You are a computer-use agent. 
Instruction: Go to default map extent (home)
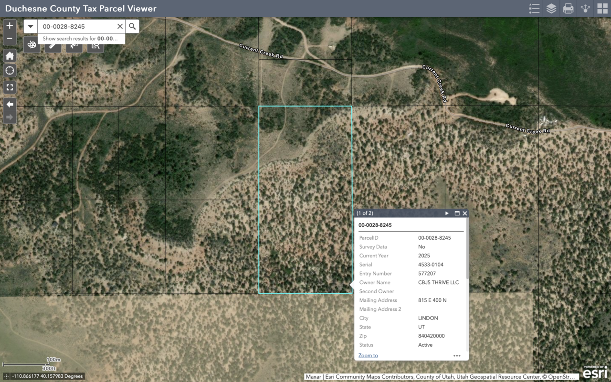(x=10, y=56)
